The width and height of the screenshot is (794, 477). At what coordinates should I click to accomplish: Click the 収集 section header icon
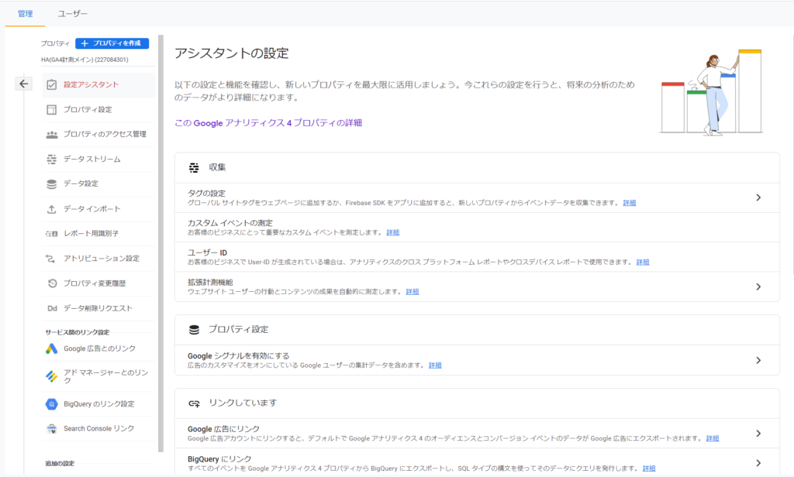coord(194,168)
